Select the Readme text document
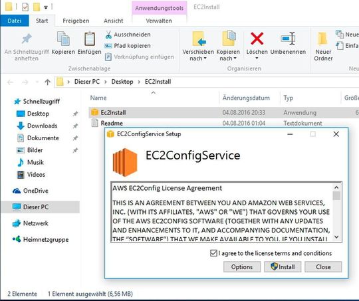The width and height of the screenshot is (359, 301). coord(112,123)
